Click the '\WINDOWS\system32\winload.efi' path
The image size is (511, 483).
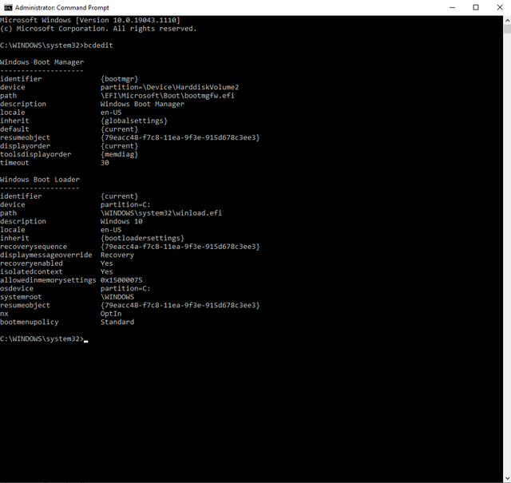click(x=161, y=213)
